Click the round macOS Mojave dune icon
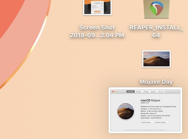The height and width of the screenshot is (139, 188). (x=125, y=111)
